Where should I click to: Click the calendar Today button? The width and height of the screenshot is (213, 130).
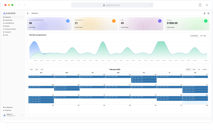point(31,69)
